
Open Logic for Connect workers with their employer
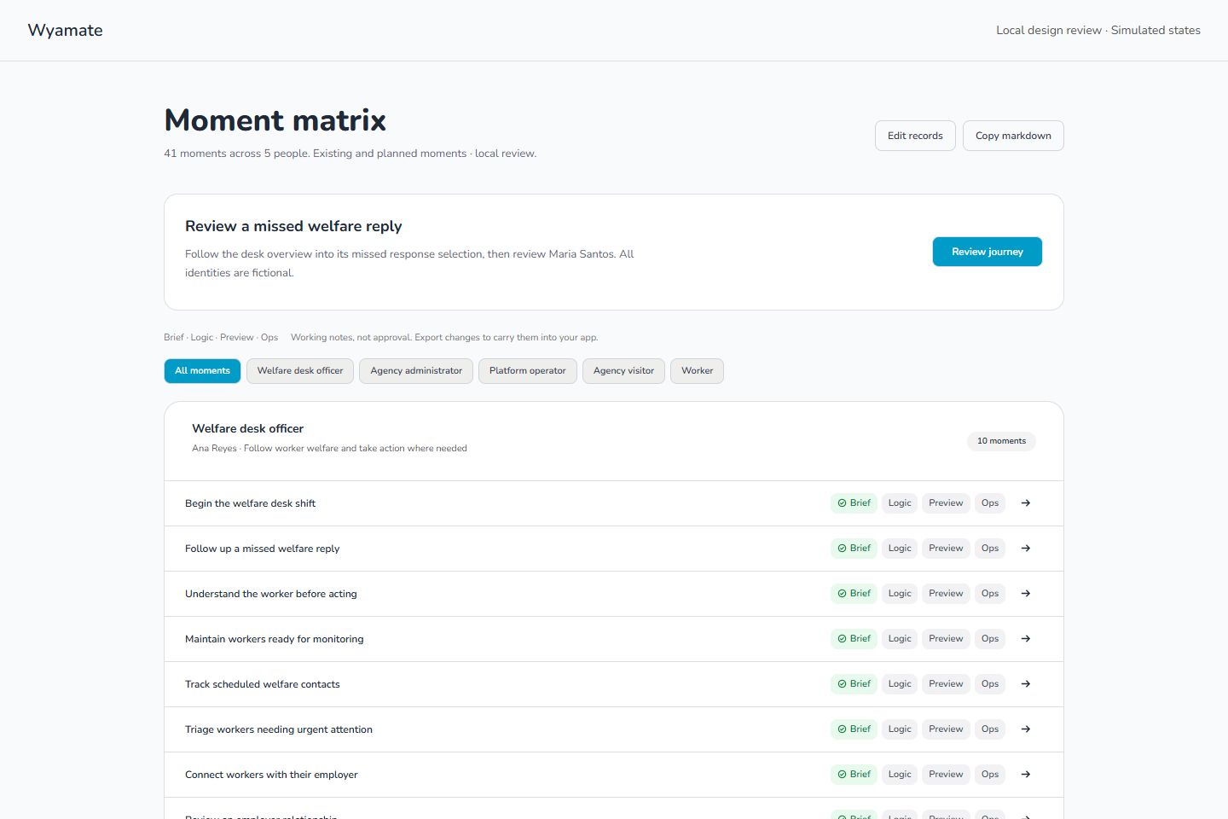[900, 775]
